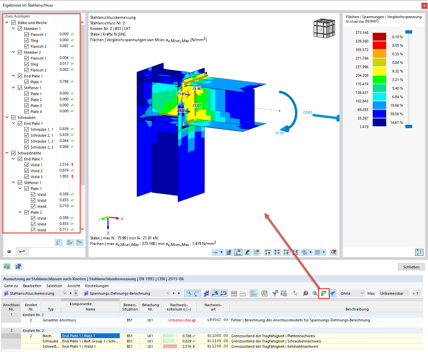Collapse the Member 2 tree node
The height and width of the screenshot is (352, 428).
tap(13, 52)
